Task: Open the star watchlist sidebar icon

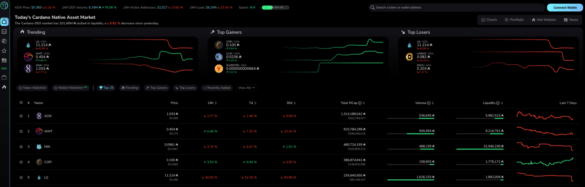Action: [x=4, y=51]
